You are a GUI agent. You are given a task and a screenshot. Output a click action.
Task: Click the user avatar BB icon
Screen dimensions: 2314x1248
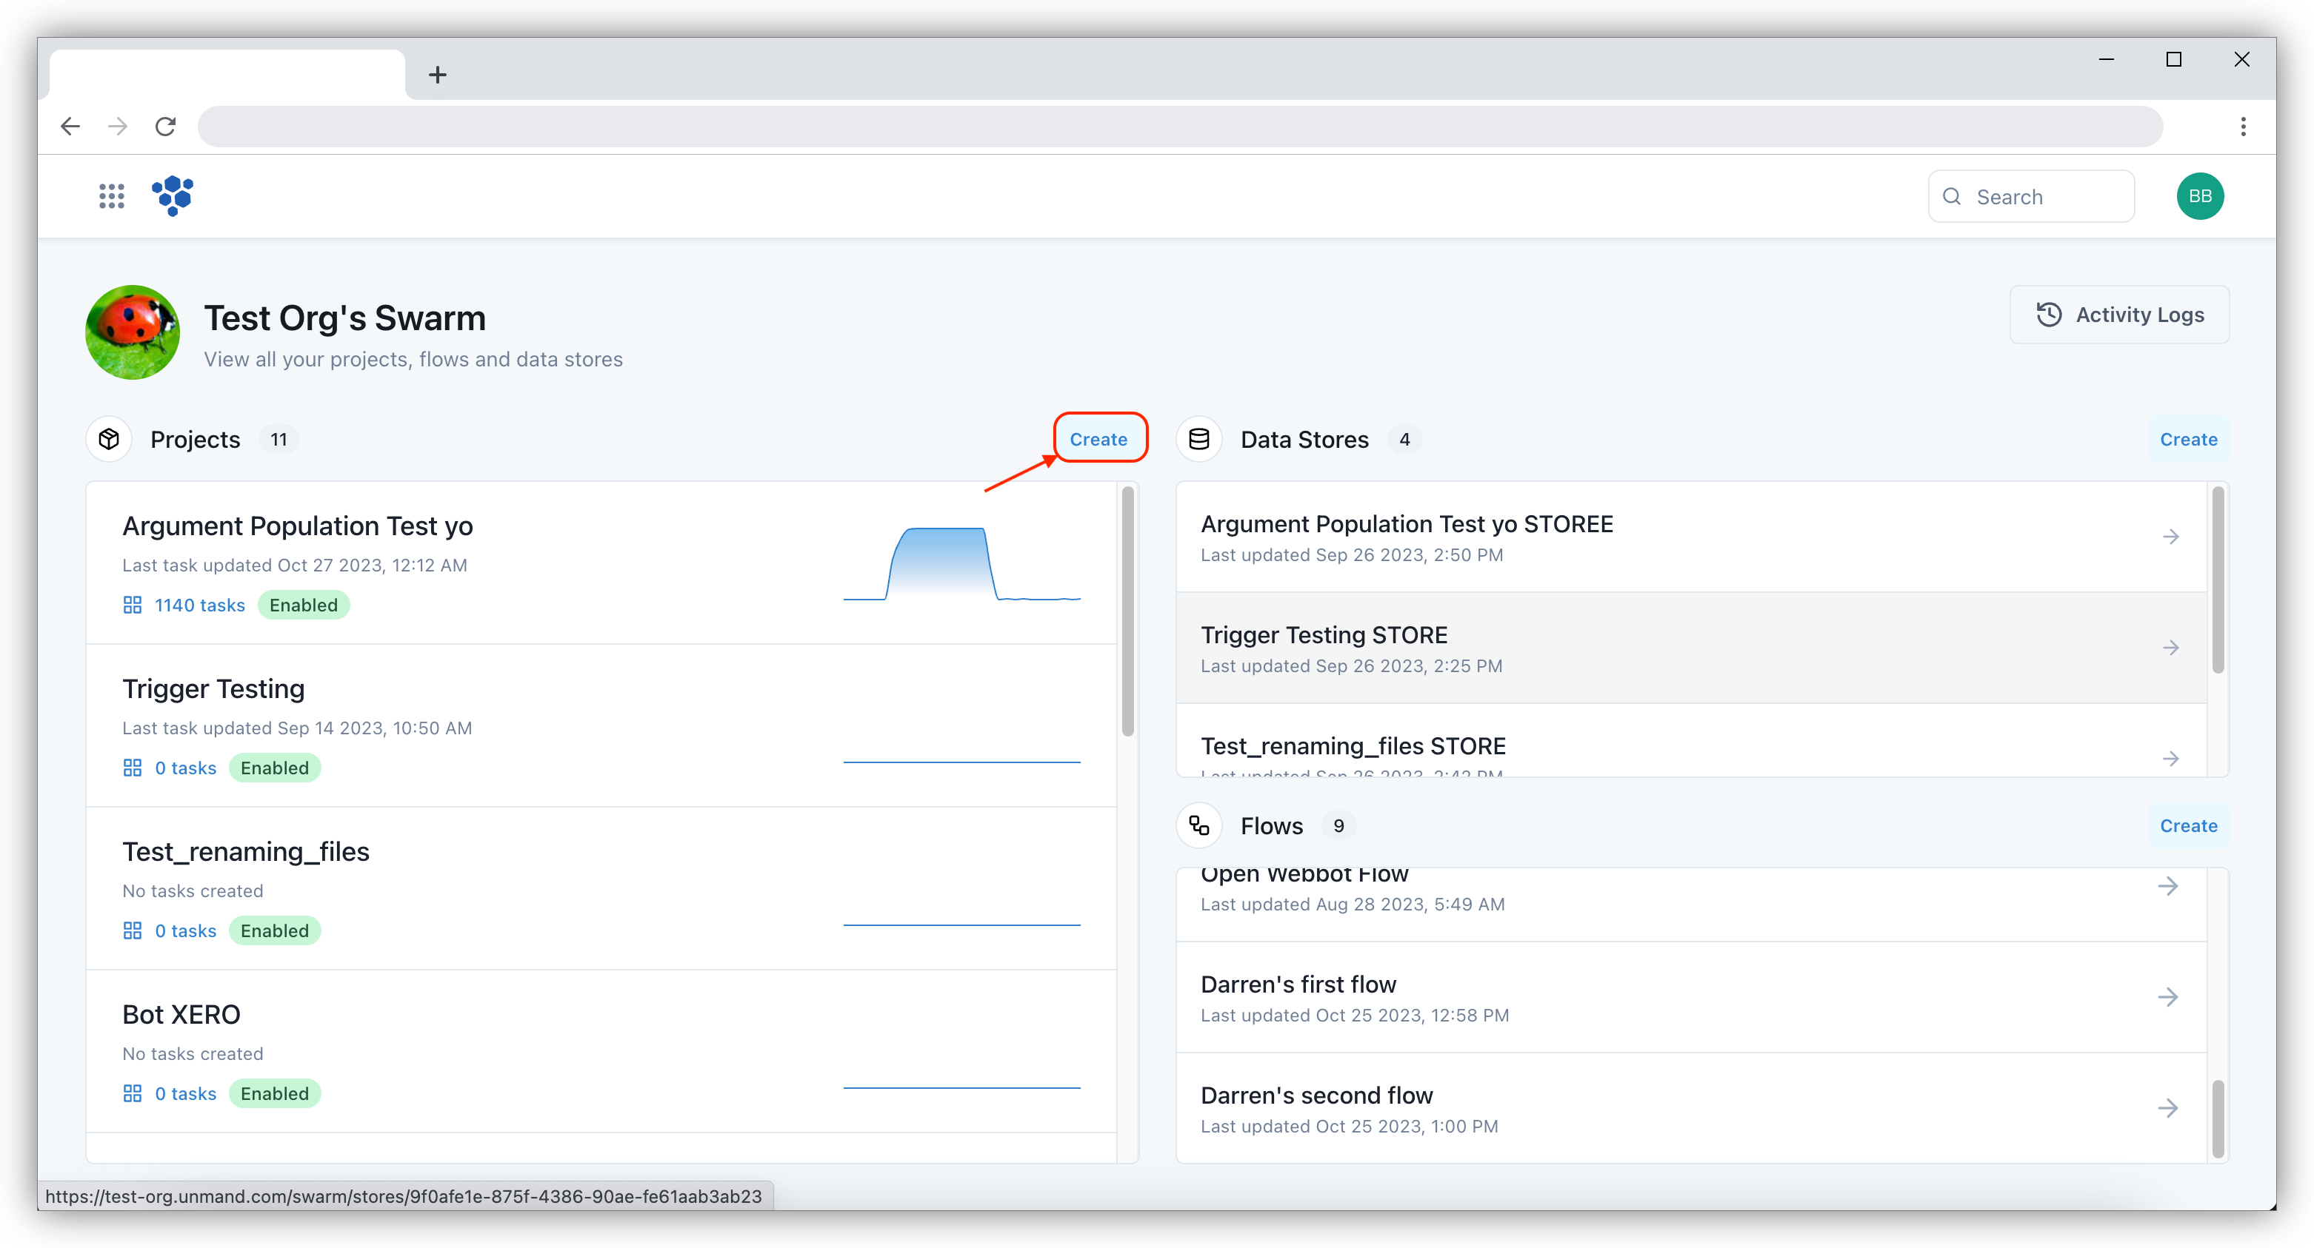click(x=2200, y=195)
